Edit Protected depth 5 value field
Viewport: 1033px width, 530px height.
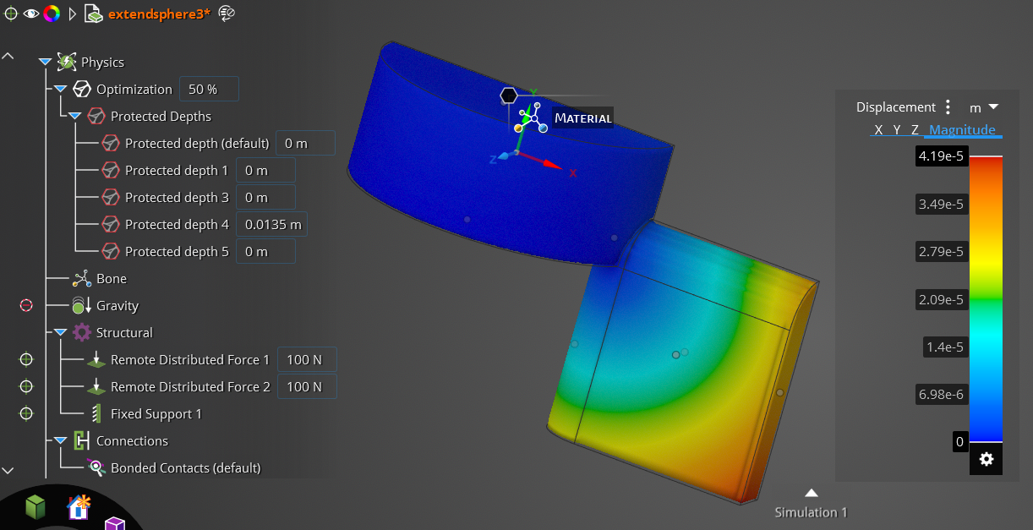point(265,251)
